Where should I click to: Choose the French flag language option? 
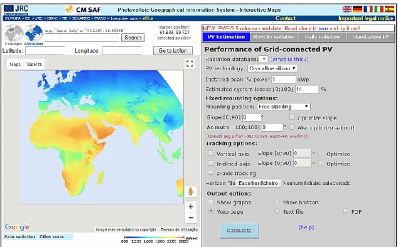point(368,9)
